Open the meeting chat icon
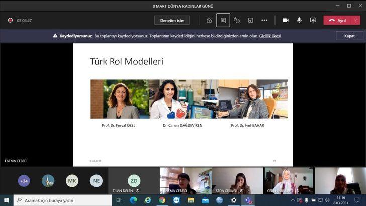The width and height of the screenshot is (366, 206). [x=223, y=20]
